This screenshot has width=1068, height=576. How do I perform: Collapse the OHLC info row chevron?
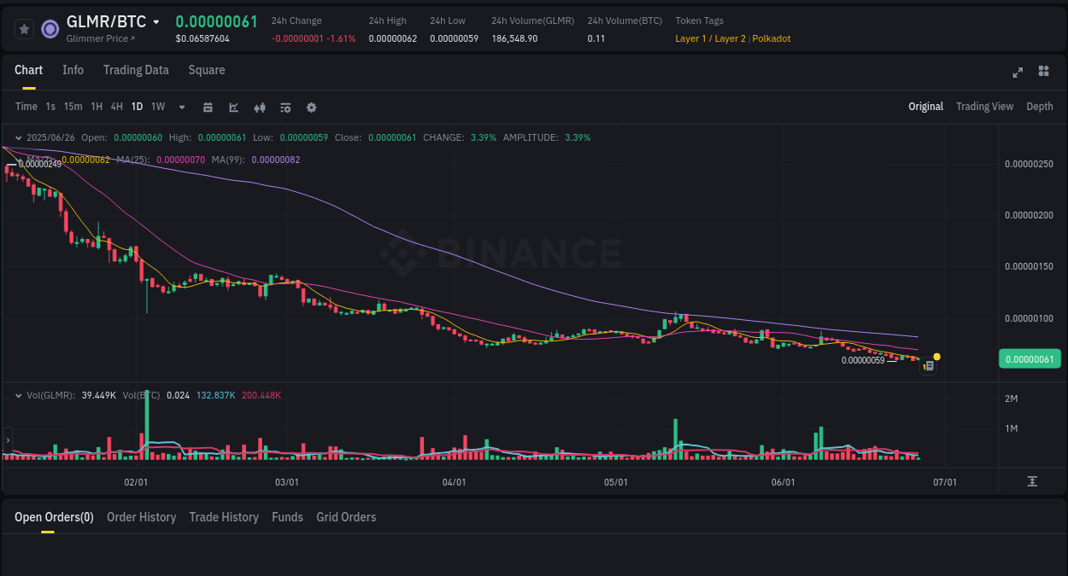point(17,137)
